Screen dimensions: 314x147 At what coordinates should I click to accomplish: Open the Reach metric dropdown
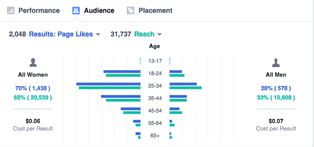[148, 34]
